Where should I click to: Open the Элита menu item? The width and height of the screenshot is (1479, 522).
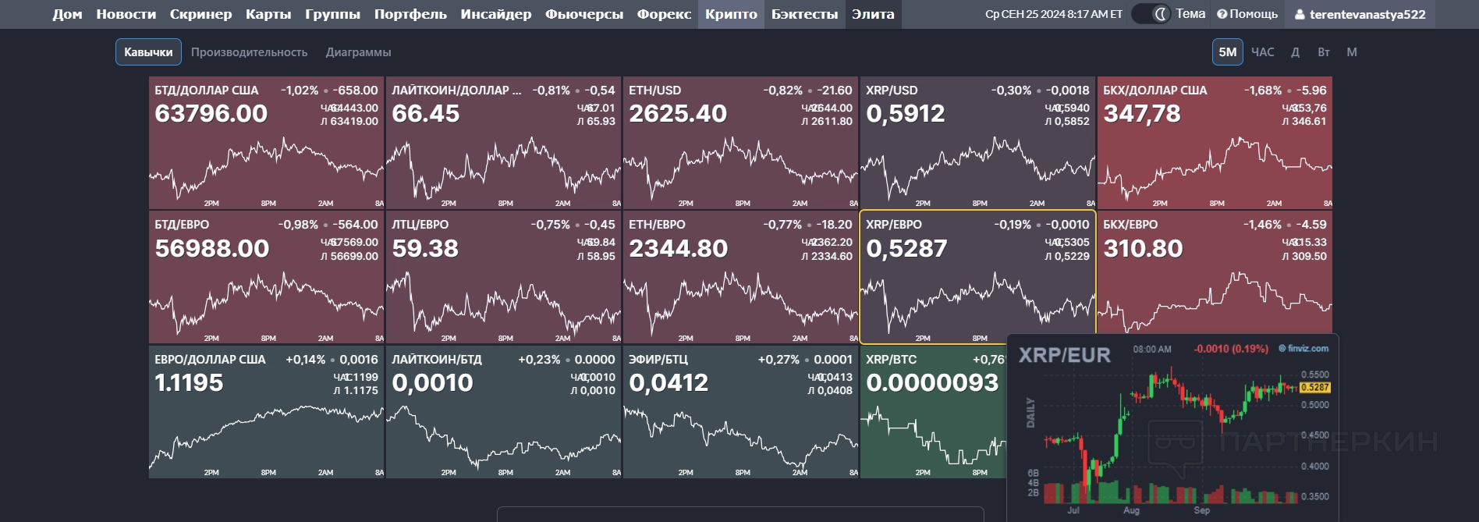(873, 14)
